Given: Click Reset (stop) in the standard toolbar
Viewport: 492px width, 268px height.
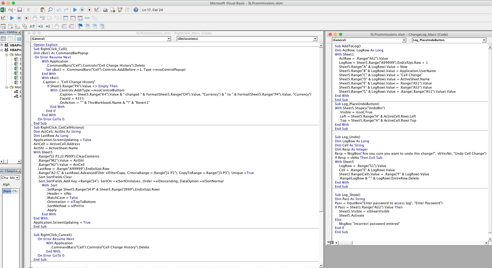Looking at the screenshot, I should point(89,10).
